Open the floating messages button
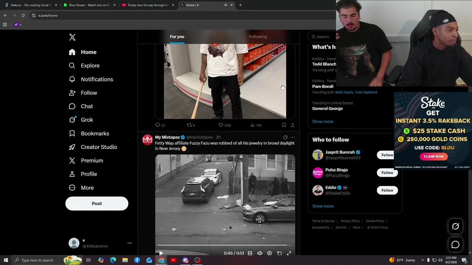The image size is (472, 265). pyautogui.click(x=455, y=245)
